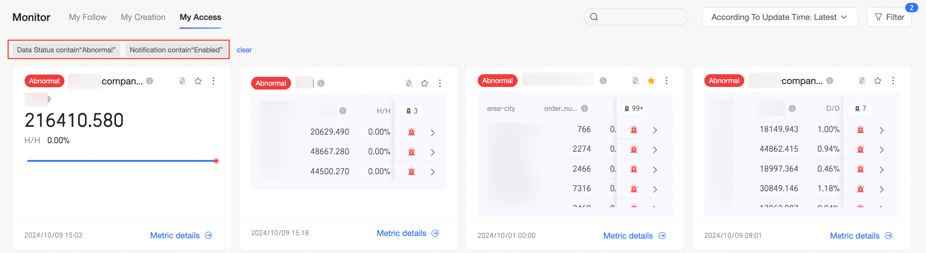Expand the 20629.490 row chevron

[433, 133]
